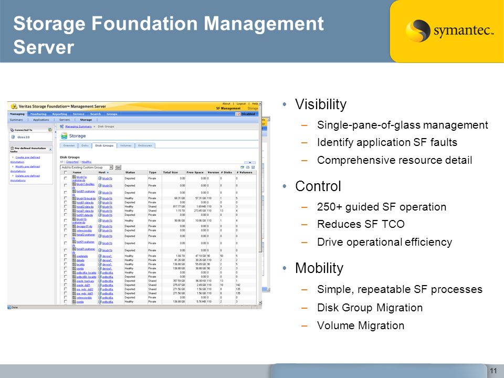Click the browser scrollbar up arrow

(260, 103)
